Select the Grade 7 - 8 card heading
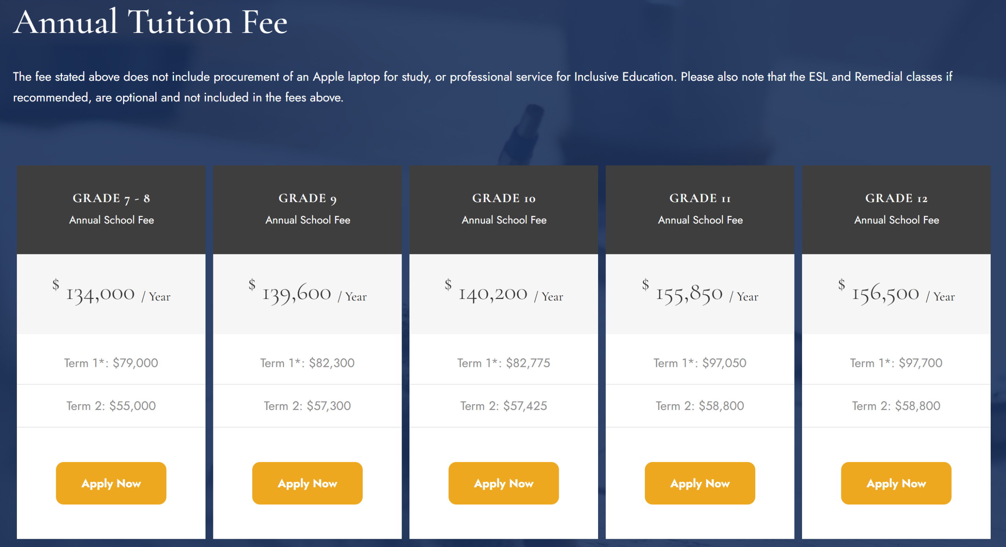Screen dimensions: 1006x547 [x=111, y=199]
